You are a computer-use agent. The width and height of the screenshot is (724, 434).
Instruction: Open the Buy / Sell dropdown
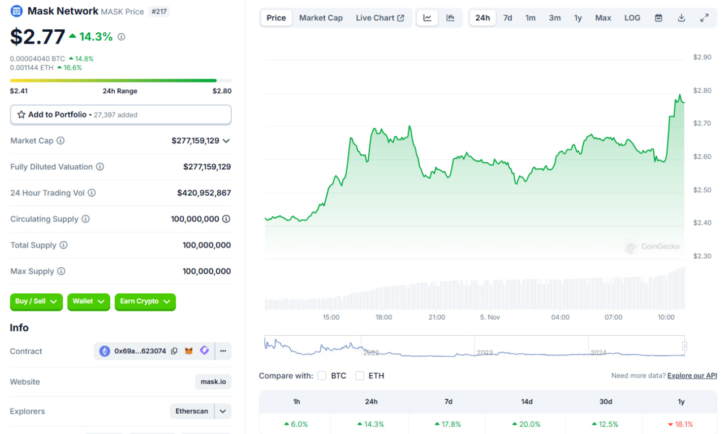pos(36,302)
